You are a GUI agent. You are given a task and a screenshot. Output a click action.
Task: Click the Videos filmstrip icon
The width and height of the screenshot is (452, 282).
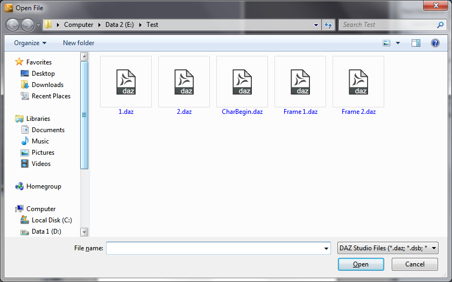click(x=25, y=163)
